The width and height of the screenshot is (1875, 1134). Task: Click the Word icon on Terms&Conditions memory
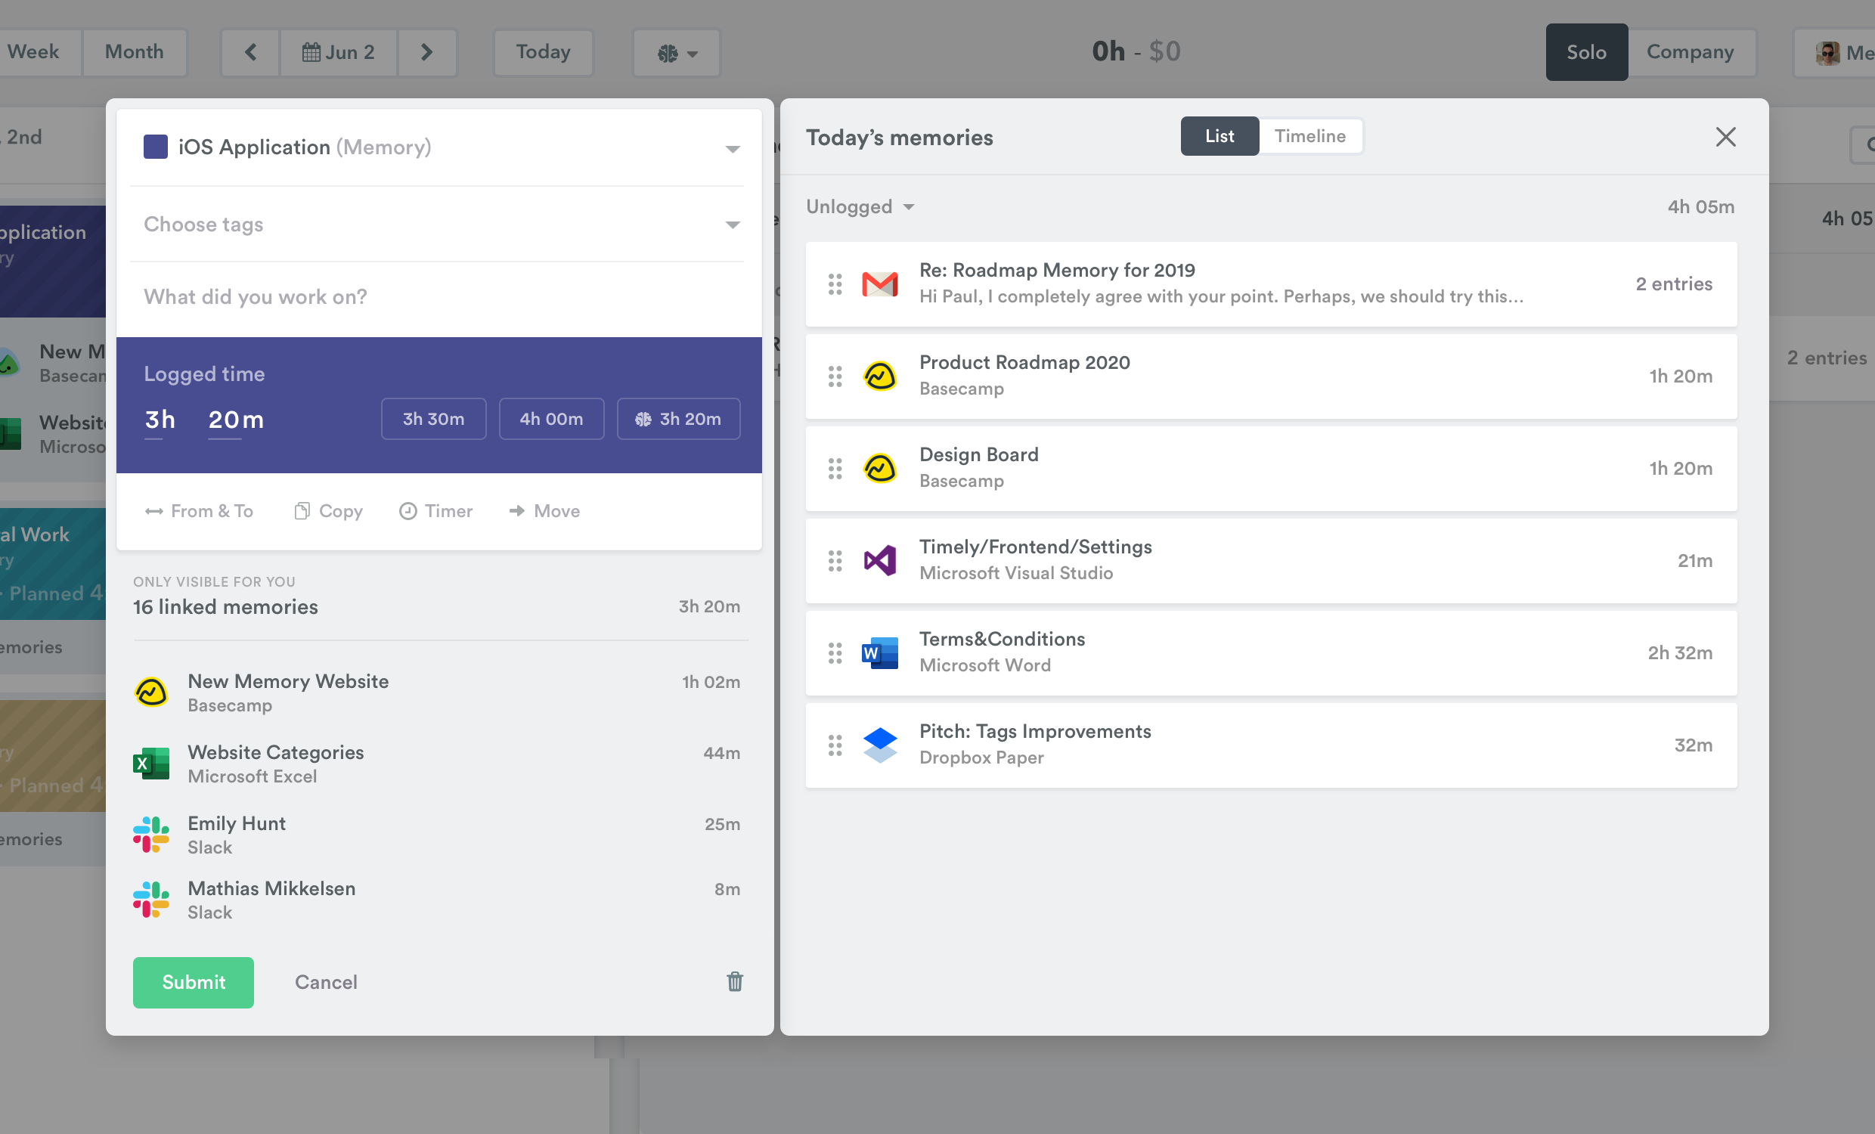point(880,653)
